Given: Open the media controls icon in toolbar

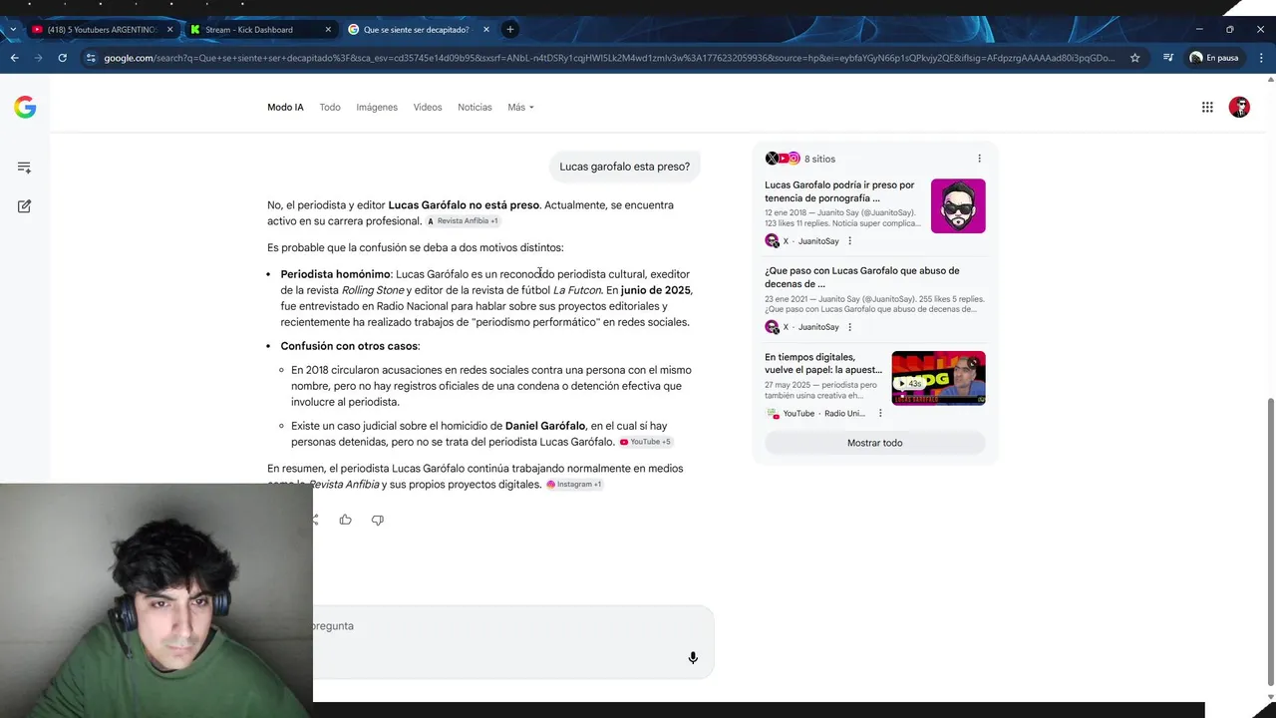Looking at the screenshot, I should pyautogui.click(x=1168, y=58).
